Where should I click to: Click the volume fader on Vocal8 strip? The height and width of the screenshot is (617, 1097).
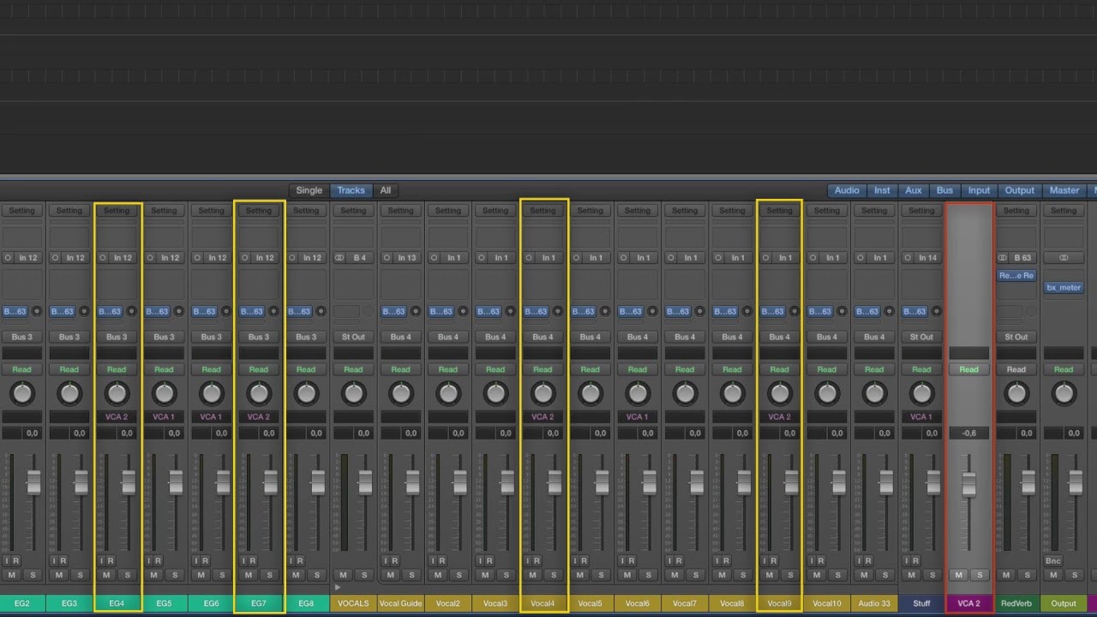(744, 482)
